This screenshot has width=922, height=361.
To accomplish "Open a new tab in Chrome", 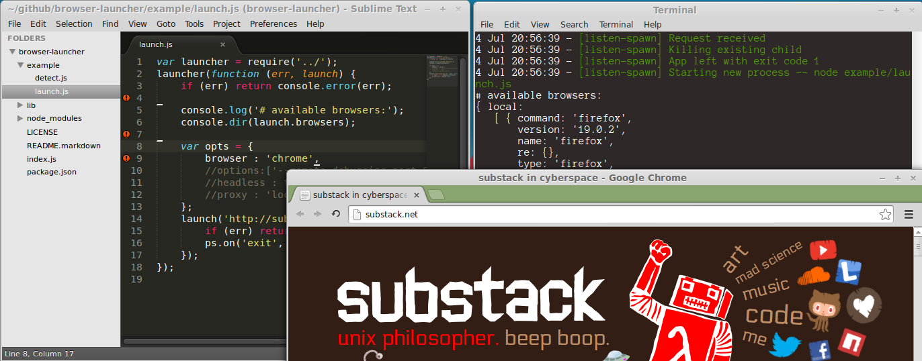I will pos(436,195).
